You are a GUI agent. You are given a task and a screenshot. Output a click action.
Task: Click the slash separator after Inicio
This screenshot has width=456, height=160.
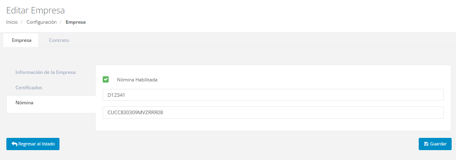(x=22, y=22)
